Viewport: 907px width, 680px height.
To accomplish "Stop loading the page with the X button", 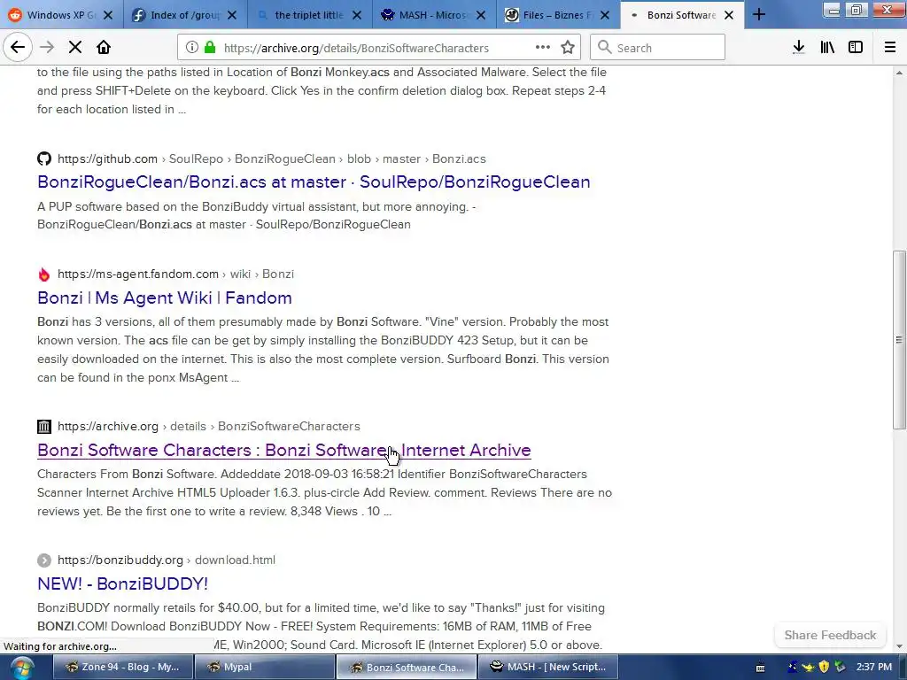I will click(x=75, y=48).
